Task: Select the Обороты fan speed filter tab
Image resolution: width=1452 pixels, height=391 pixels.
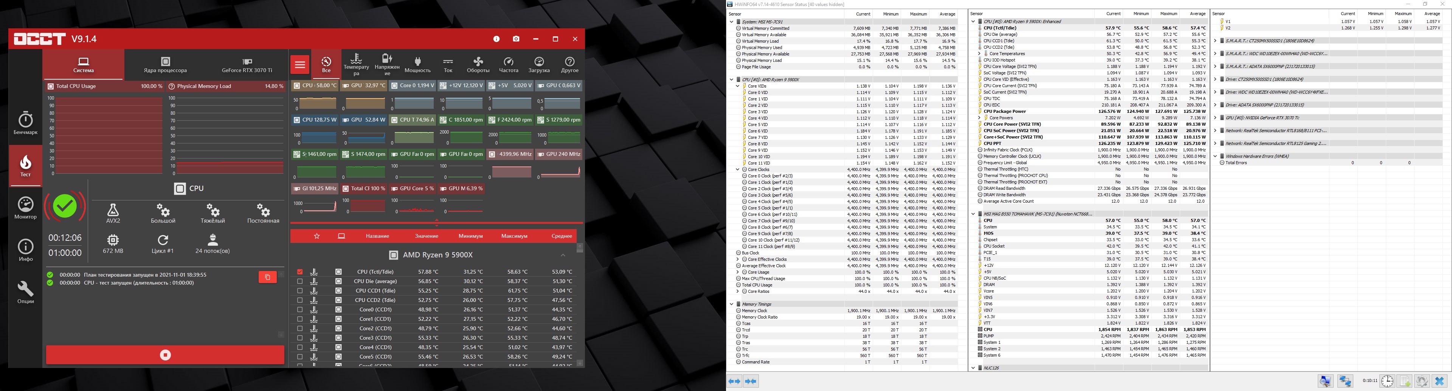Action: pyautogui.click(x=478, y=65)
